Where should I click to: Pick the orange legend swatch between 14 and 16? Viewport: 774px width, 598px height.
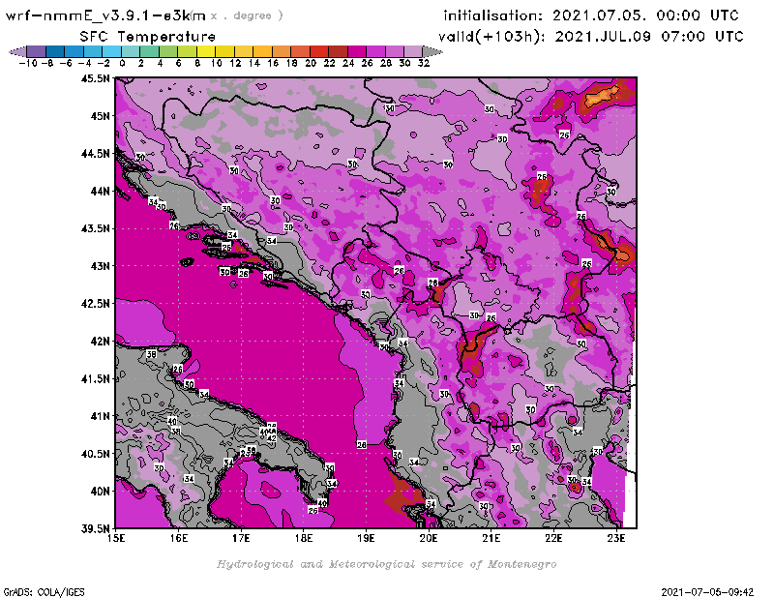[262, 51]
